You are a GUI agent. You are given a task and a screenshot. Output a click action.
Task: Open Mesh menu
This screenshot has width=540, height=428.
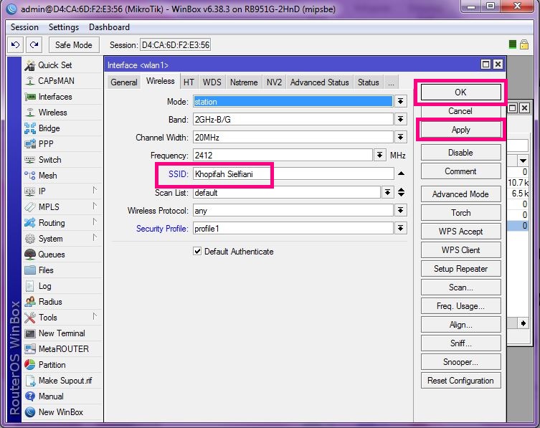62,176
